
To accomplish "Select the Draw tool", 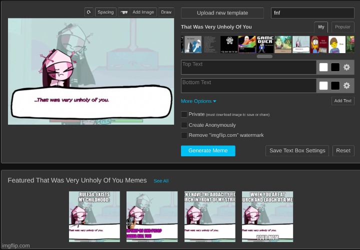I will tap(166, 12).
